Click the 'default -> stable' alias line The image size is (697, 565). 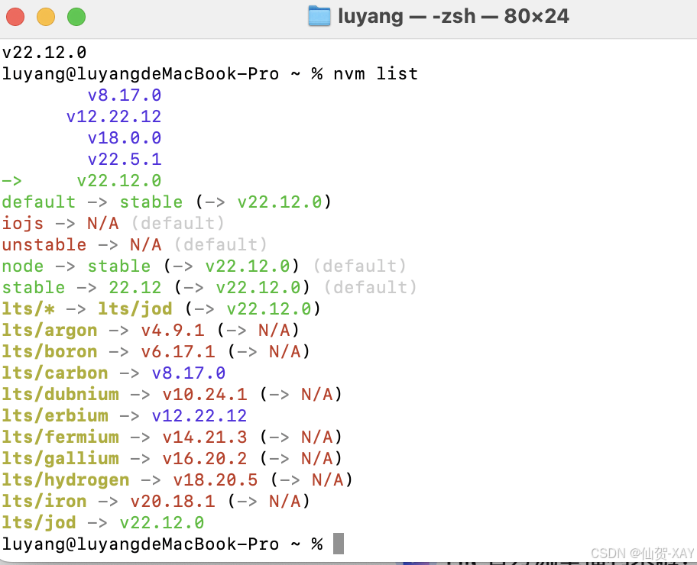click(x=167, y=202)
